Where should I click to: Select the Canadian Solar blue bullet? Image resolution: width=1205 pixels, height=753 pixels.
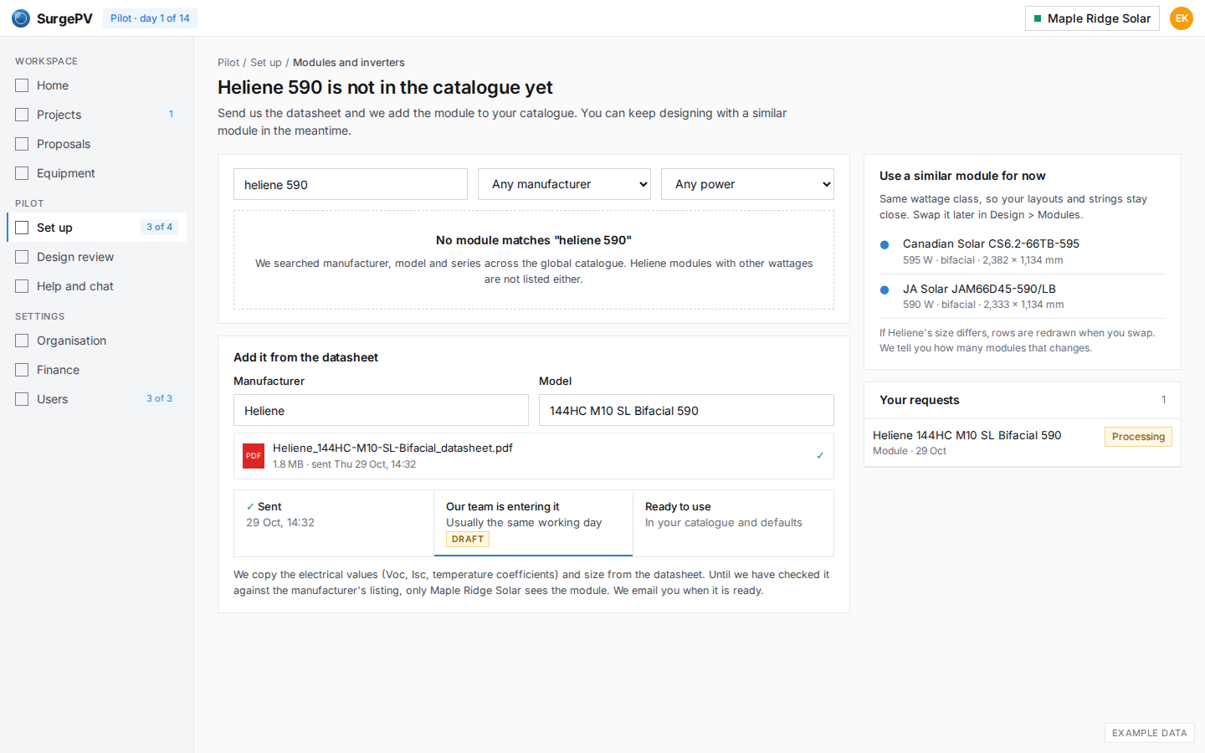click(x=885, y=245)
